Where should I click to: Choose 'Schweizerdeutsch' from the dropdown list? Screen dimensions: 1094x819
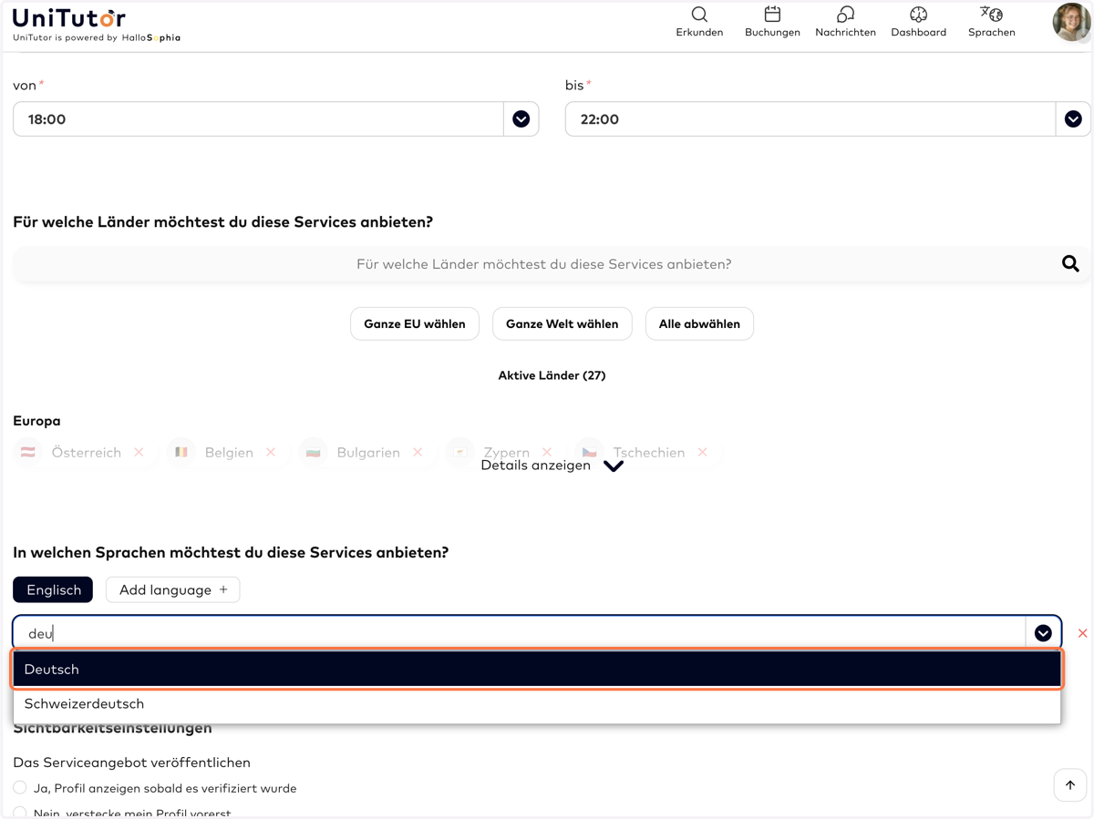[537, 703]
